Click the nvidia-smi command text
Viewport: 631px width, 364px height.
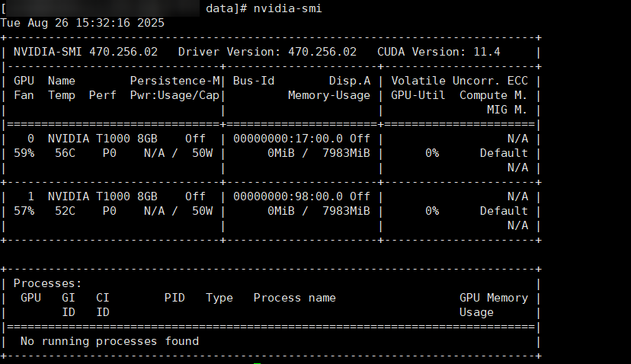click(x=288, y=8)
